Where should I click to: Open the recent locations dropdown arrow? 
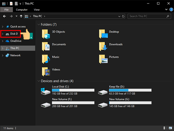point(16,16)
